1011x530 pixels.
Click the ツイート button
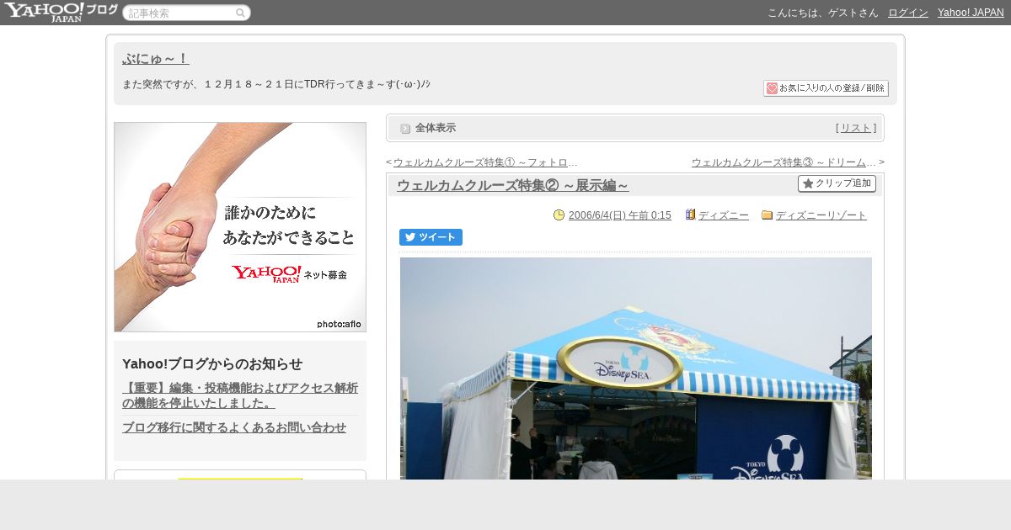[431, 237]
